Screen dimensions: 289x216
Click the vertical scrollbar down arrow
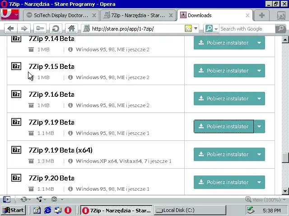[x=285, y=191]
